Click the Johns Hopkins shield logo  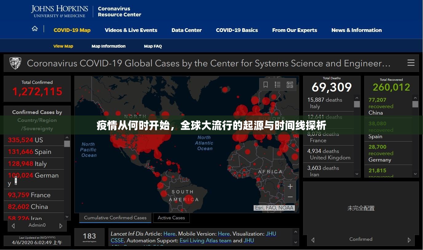[x=15, y=63]
